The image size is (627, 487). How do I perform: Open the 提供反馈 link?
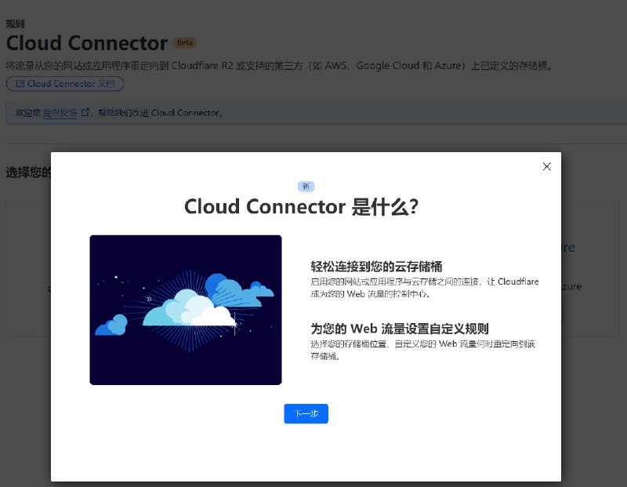(60, 113)
